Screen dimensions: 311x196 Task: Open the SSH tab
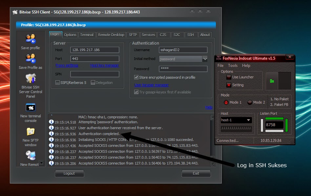(191, 35)
